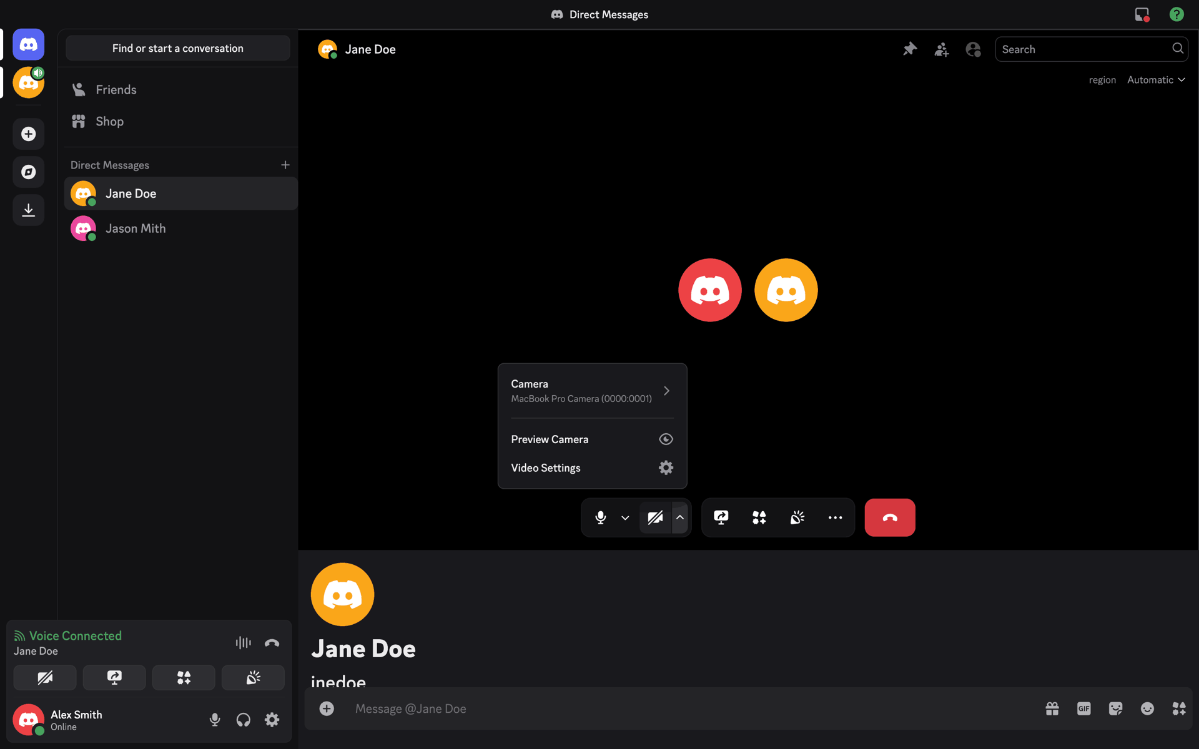1199x749 pixels.
Task: Deafen with headphones icon
Action: [244, 720]
